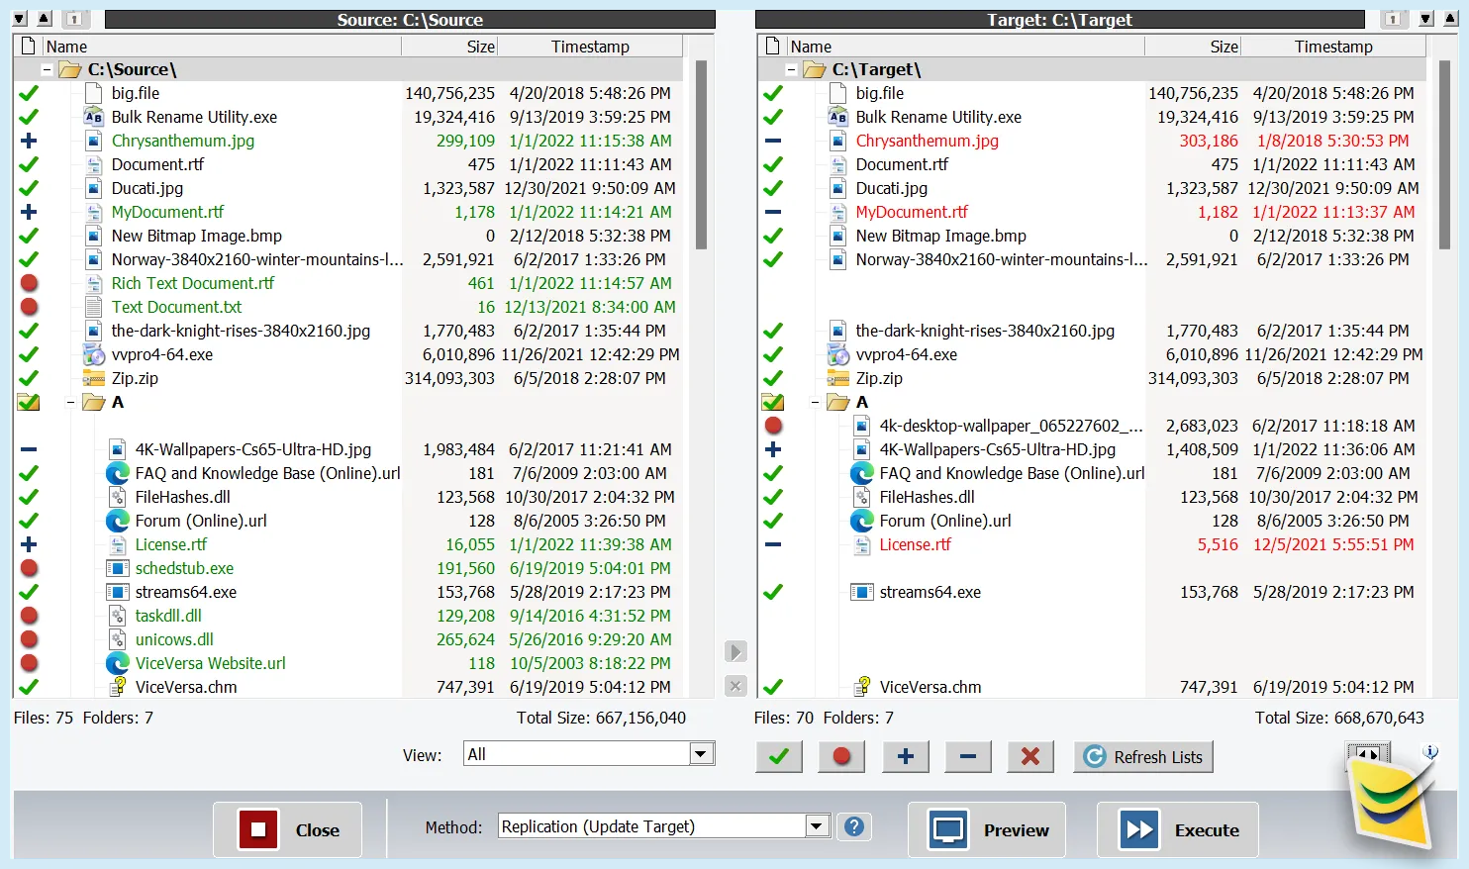
Task: Click the green checkmark action button
Action: (x=779, y=757)
